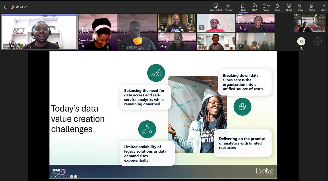
Task: Click the slide grid overview icon
Action: [63, 177]
